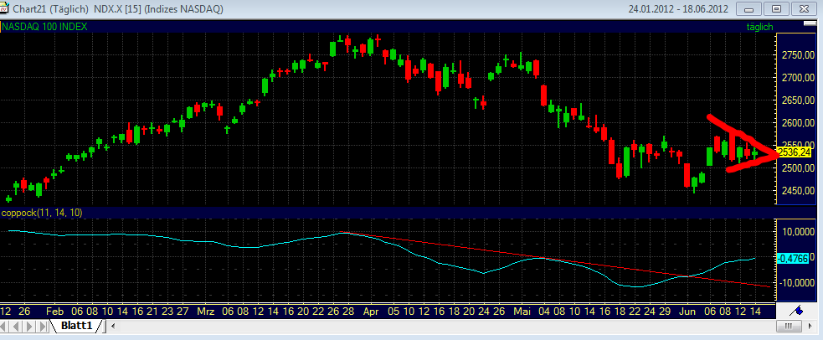Click the Mai label on the time axis
This screenshot has width=823, height=340.
(522, 311)
